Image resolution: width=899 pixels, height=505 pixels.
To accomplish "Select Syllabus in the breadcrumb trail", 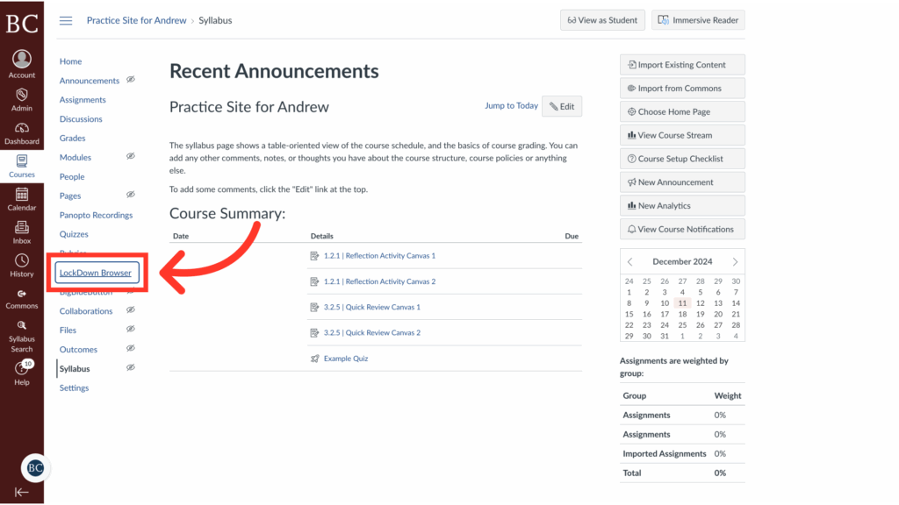I will [215, 20].
